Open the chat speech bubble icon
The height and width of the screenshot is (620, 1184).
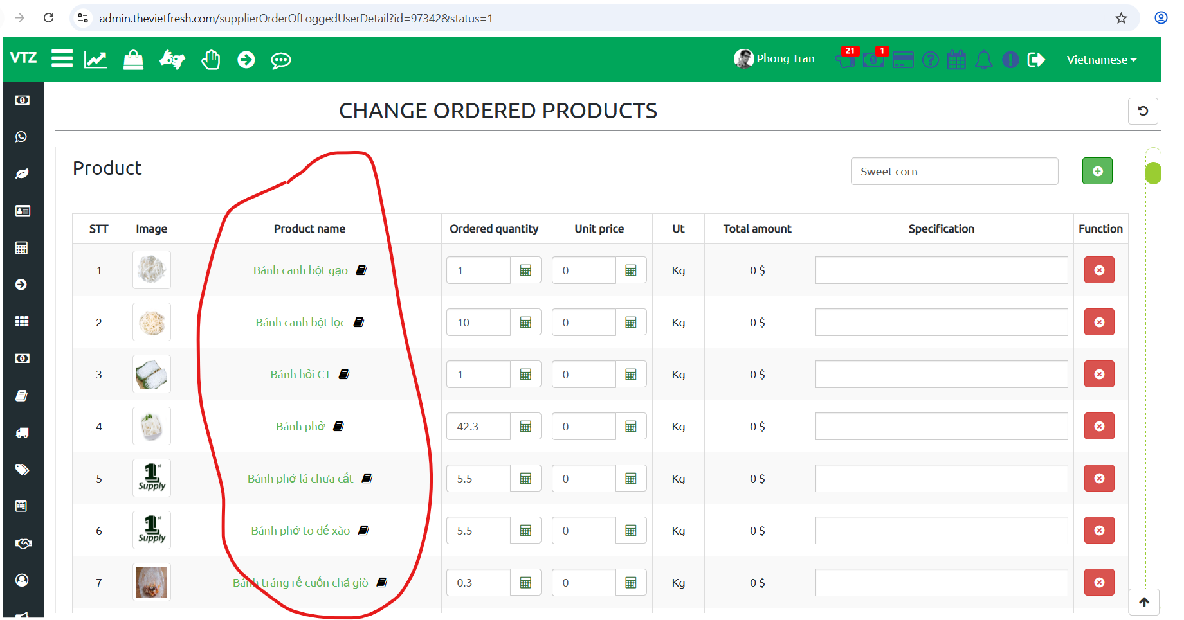pyautogui.click(x=280, y=60)
